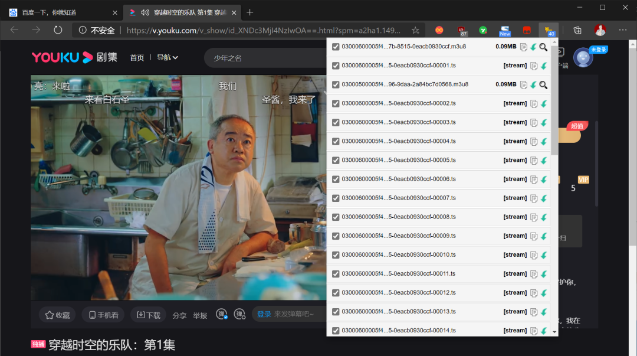Click the extension icon with badge 87

tap(461, 31)
